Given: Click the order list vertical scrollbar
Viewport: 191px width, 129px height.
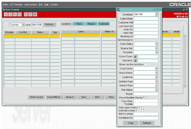Looking at the screenshot, I should tap(185, 61).
